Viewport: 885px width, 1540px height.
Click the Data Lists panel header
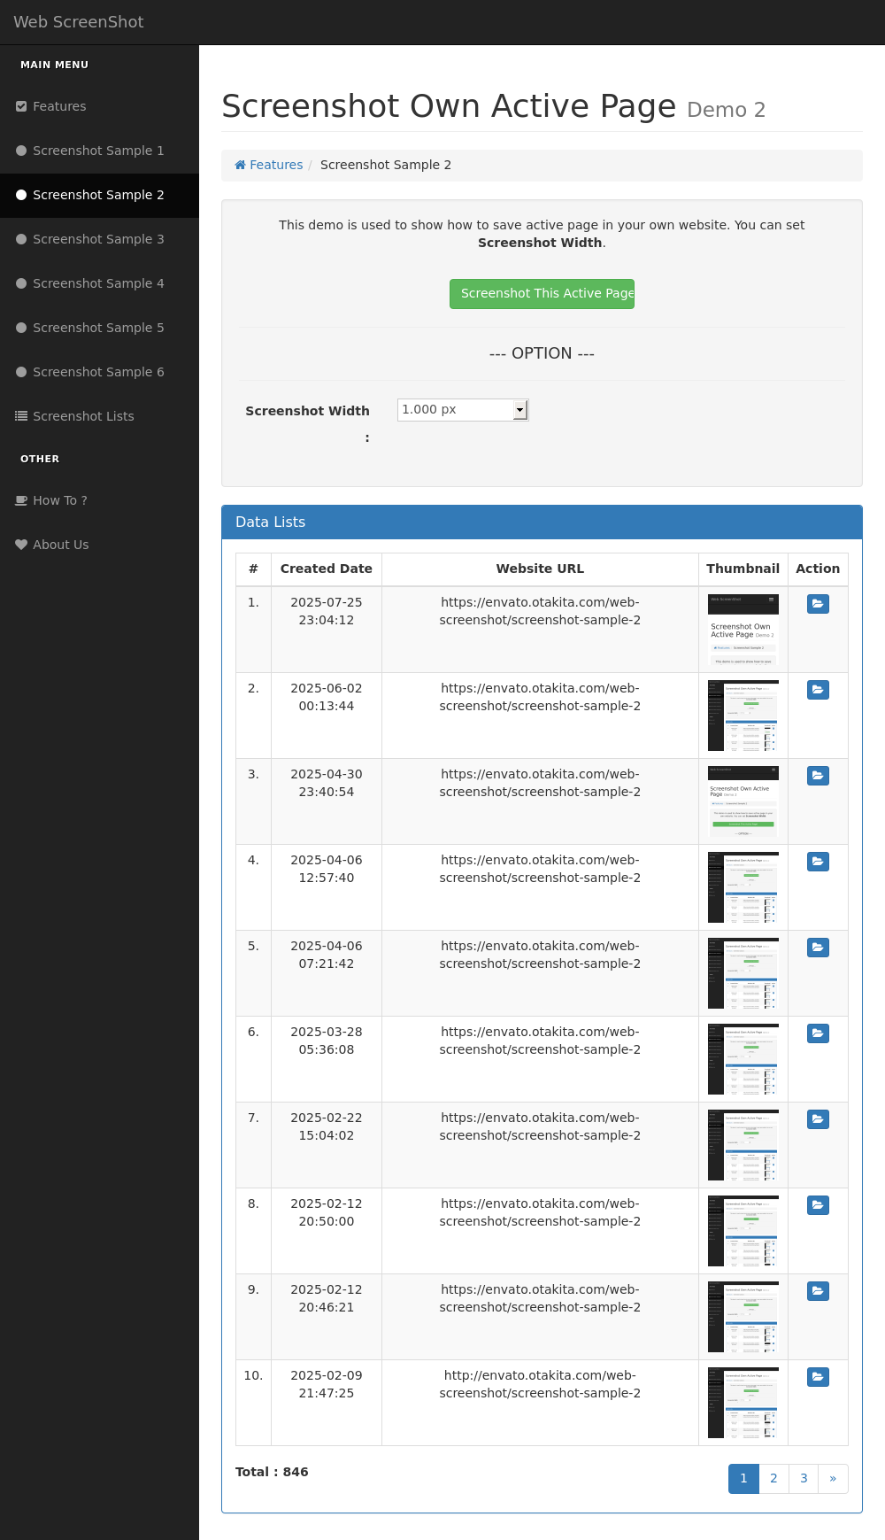(542, 522)
